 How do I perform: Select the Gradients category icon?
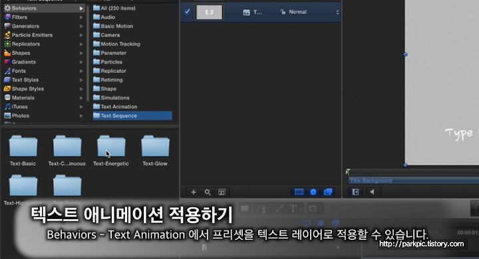[7, 62]
